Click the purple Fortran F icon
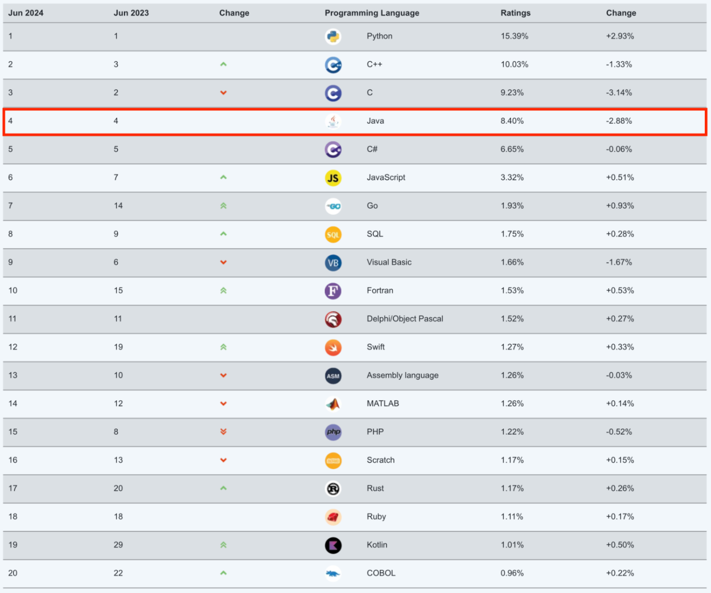This screenshot has height=593, width=711. click(x=333, y=291)
